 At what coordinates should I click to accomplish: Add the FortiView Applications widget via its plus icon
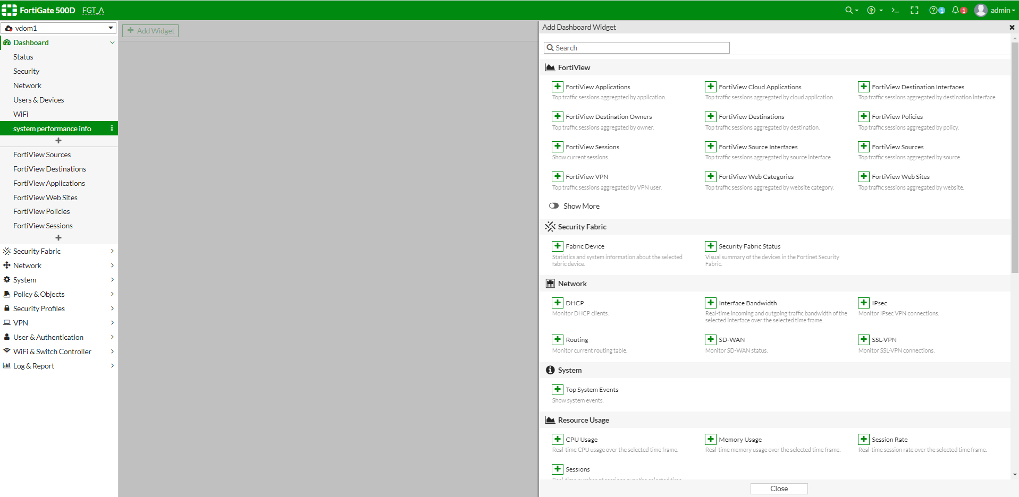pos(557,87)
